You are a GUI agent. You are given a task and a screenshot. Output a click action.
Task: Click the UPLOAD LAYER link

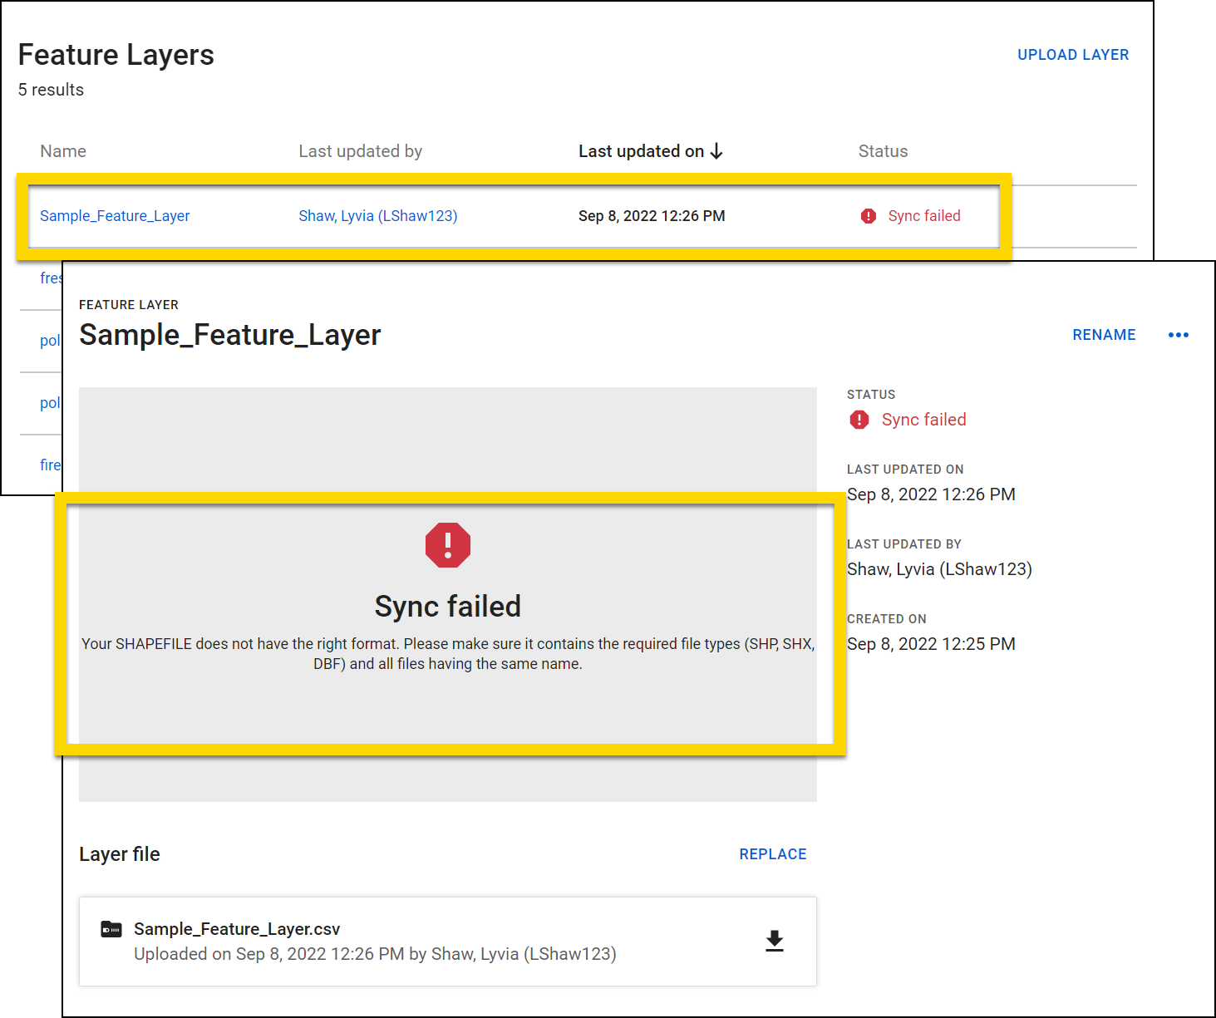point(1073,54)
